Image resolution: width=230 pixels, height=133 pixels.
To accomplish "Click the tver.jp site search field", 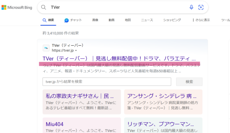I will click(107, 82).
